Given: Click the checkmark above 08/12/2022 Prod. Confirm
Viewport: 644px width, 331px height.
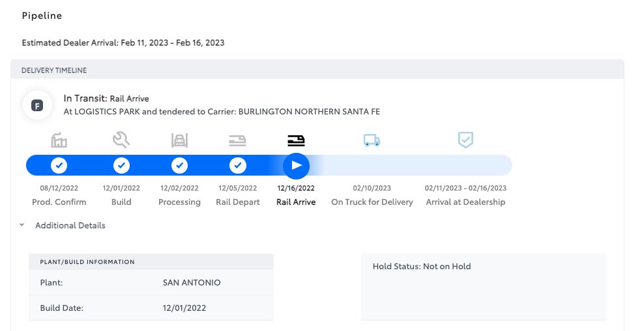Looking at the screenshot, I should pyautogui.click(x=59, y=165).
